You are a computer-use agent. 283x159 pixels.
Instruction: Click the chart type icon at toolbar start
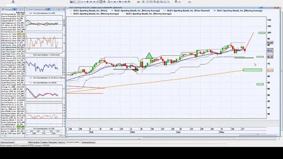pos(71,2)
